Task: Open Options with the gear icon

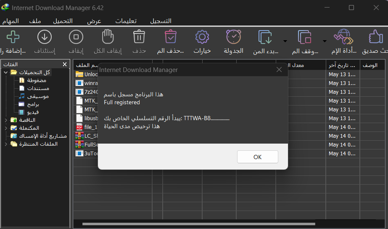Action: [x=202, y=37]
